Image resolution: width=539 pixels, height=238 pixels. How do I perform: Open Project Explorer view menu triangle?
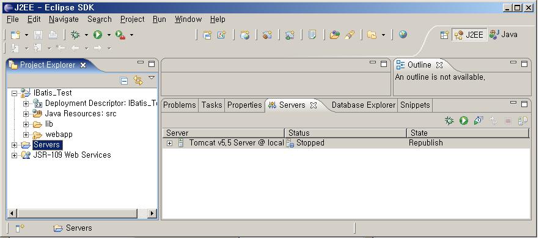click(x=152, y=78)
